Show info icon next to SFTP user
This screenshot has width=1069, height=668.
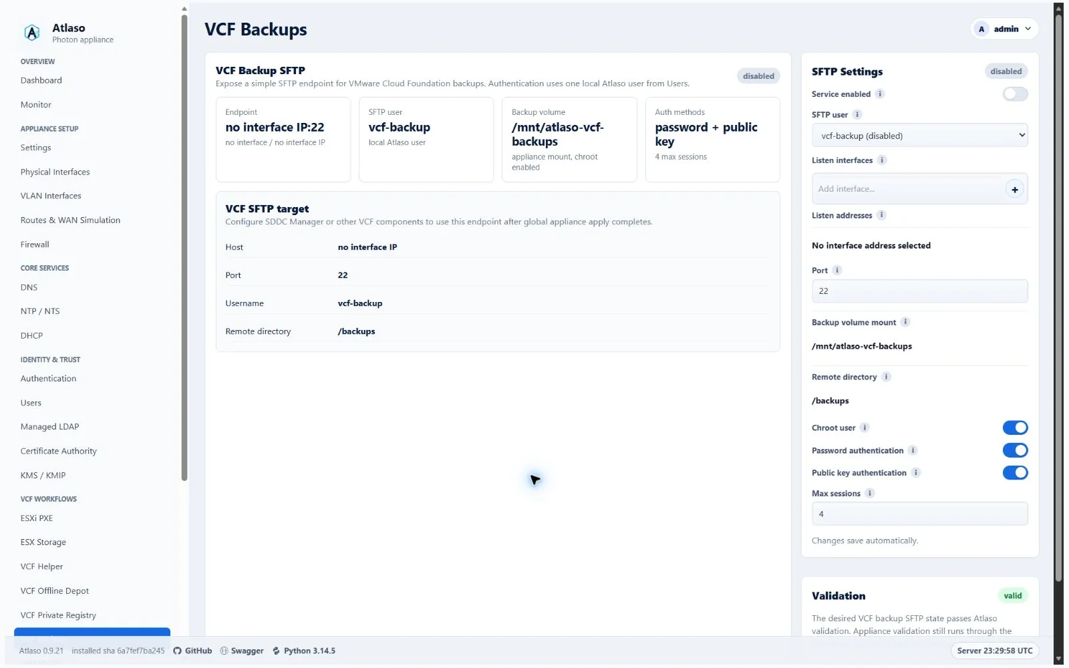(857, 114)
